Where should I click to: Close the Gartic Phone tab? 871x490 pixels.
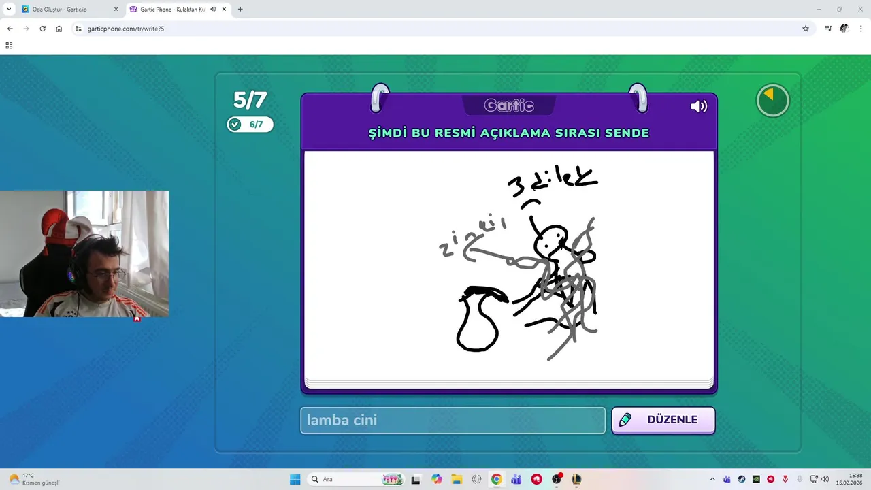[224, 10]
